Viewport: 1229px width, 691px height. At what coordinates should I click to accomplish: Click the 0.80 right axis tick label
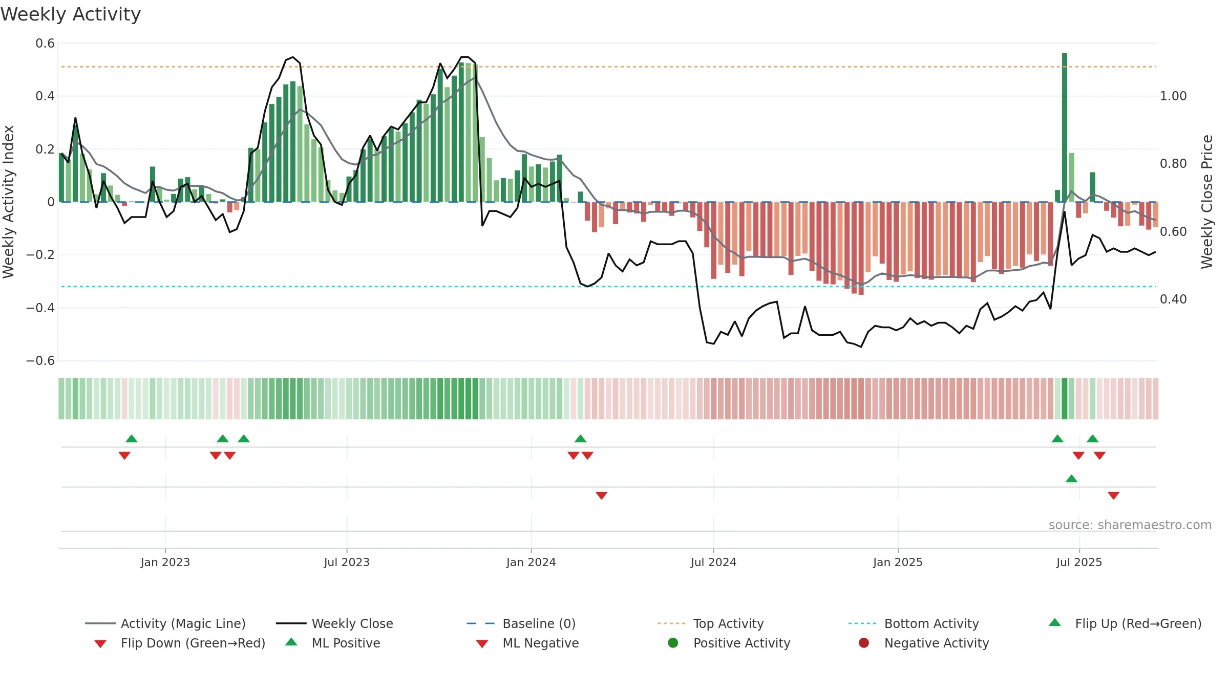tap(1173, 164)
